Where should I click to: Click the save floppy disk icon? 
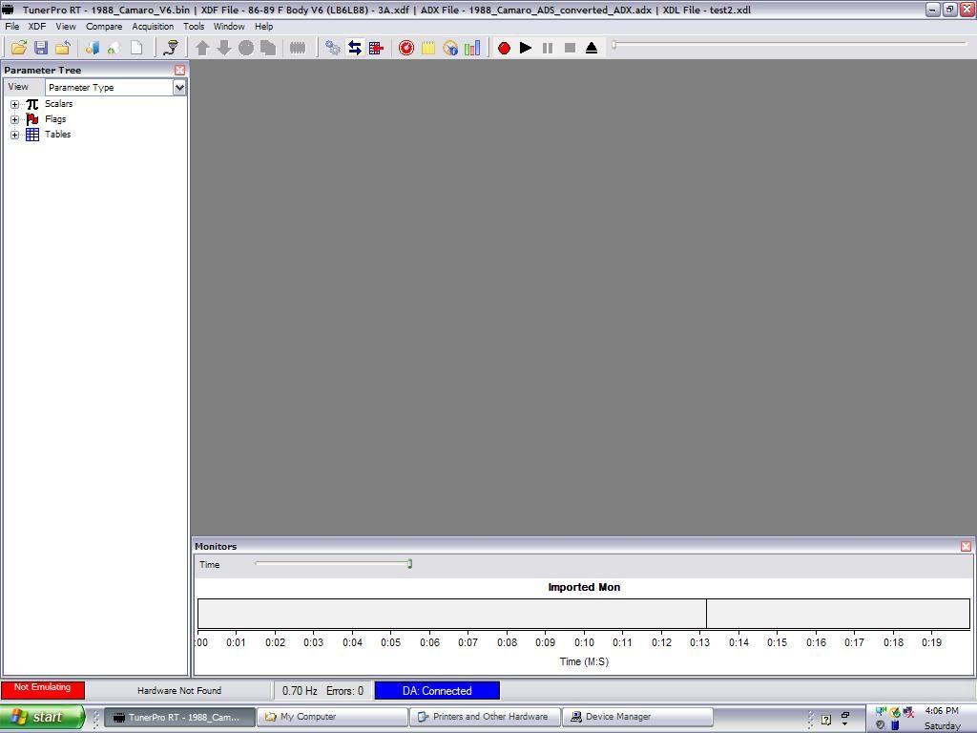pyautogui.click(x=41, y=48)
